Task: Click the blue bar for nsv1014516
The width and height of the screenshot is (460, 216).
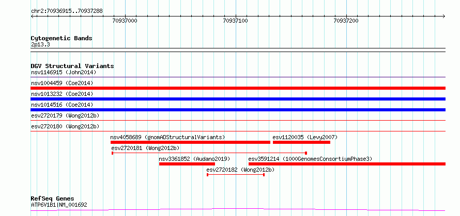Action: pyautogui.click(x=238, y=110)
